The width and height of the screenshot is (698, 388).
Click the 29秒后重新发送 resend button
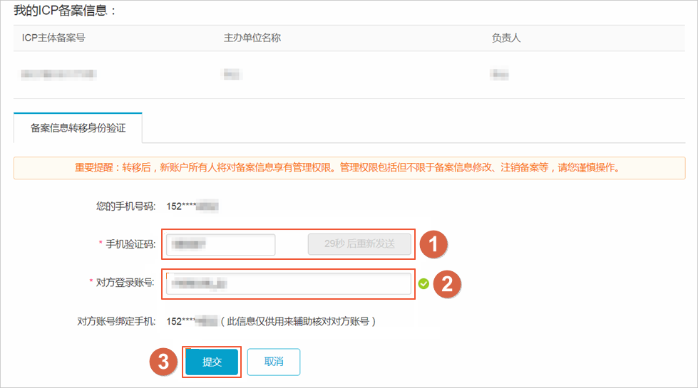click(359, 244)
